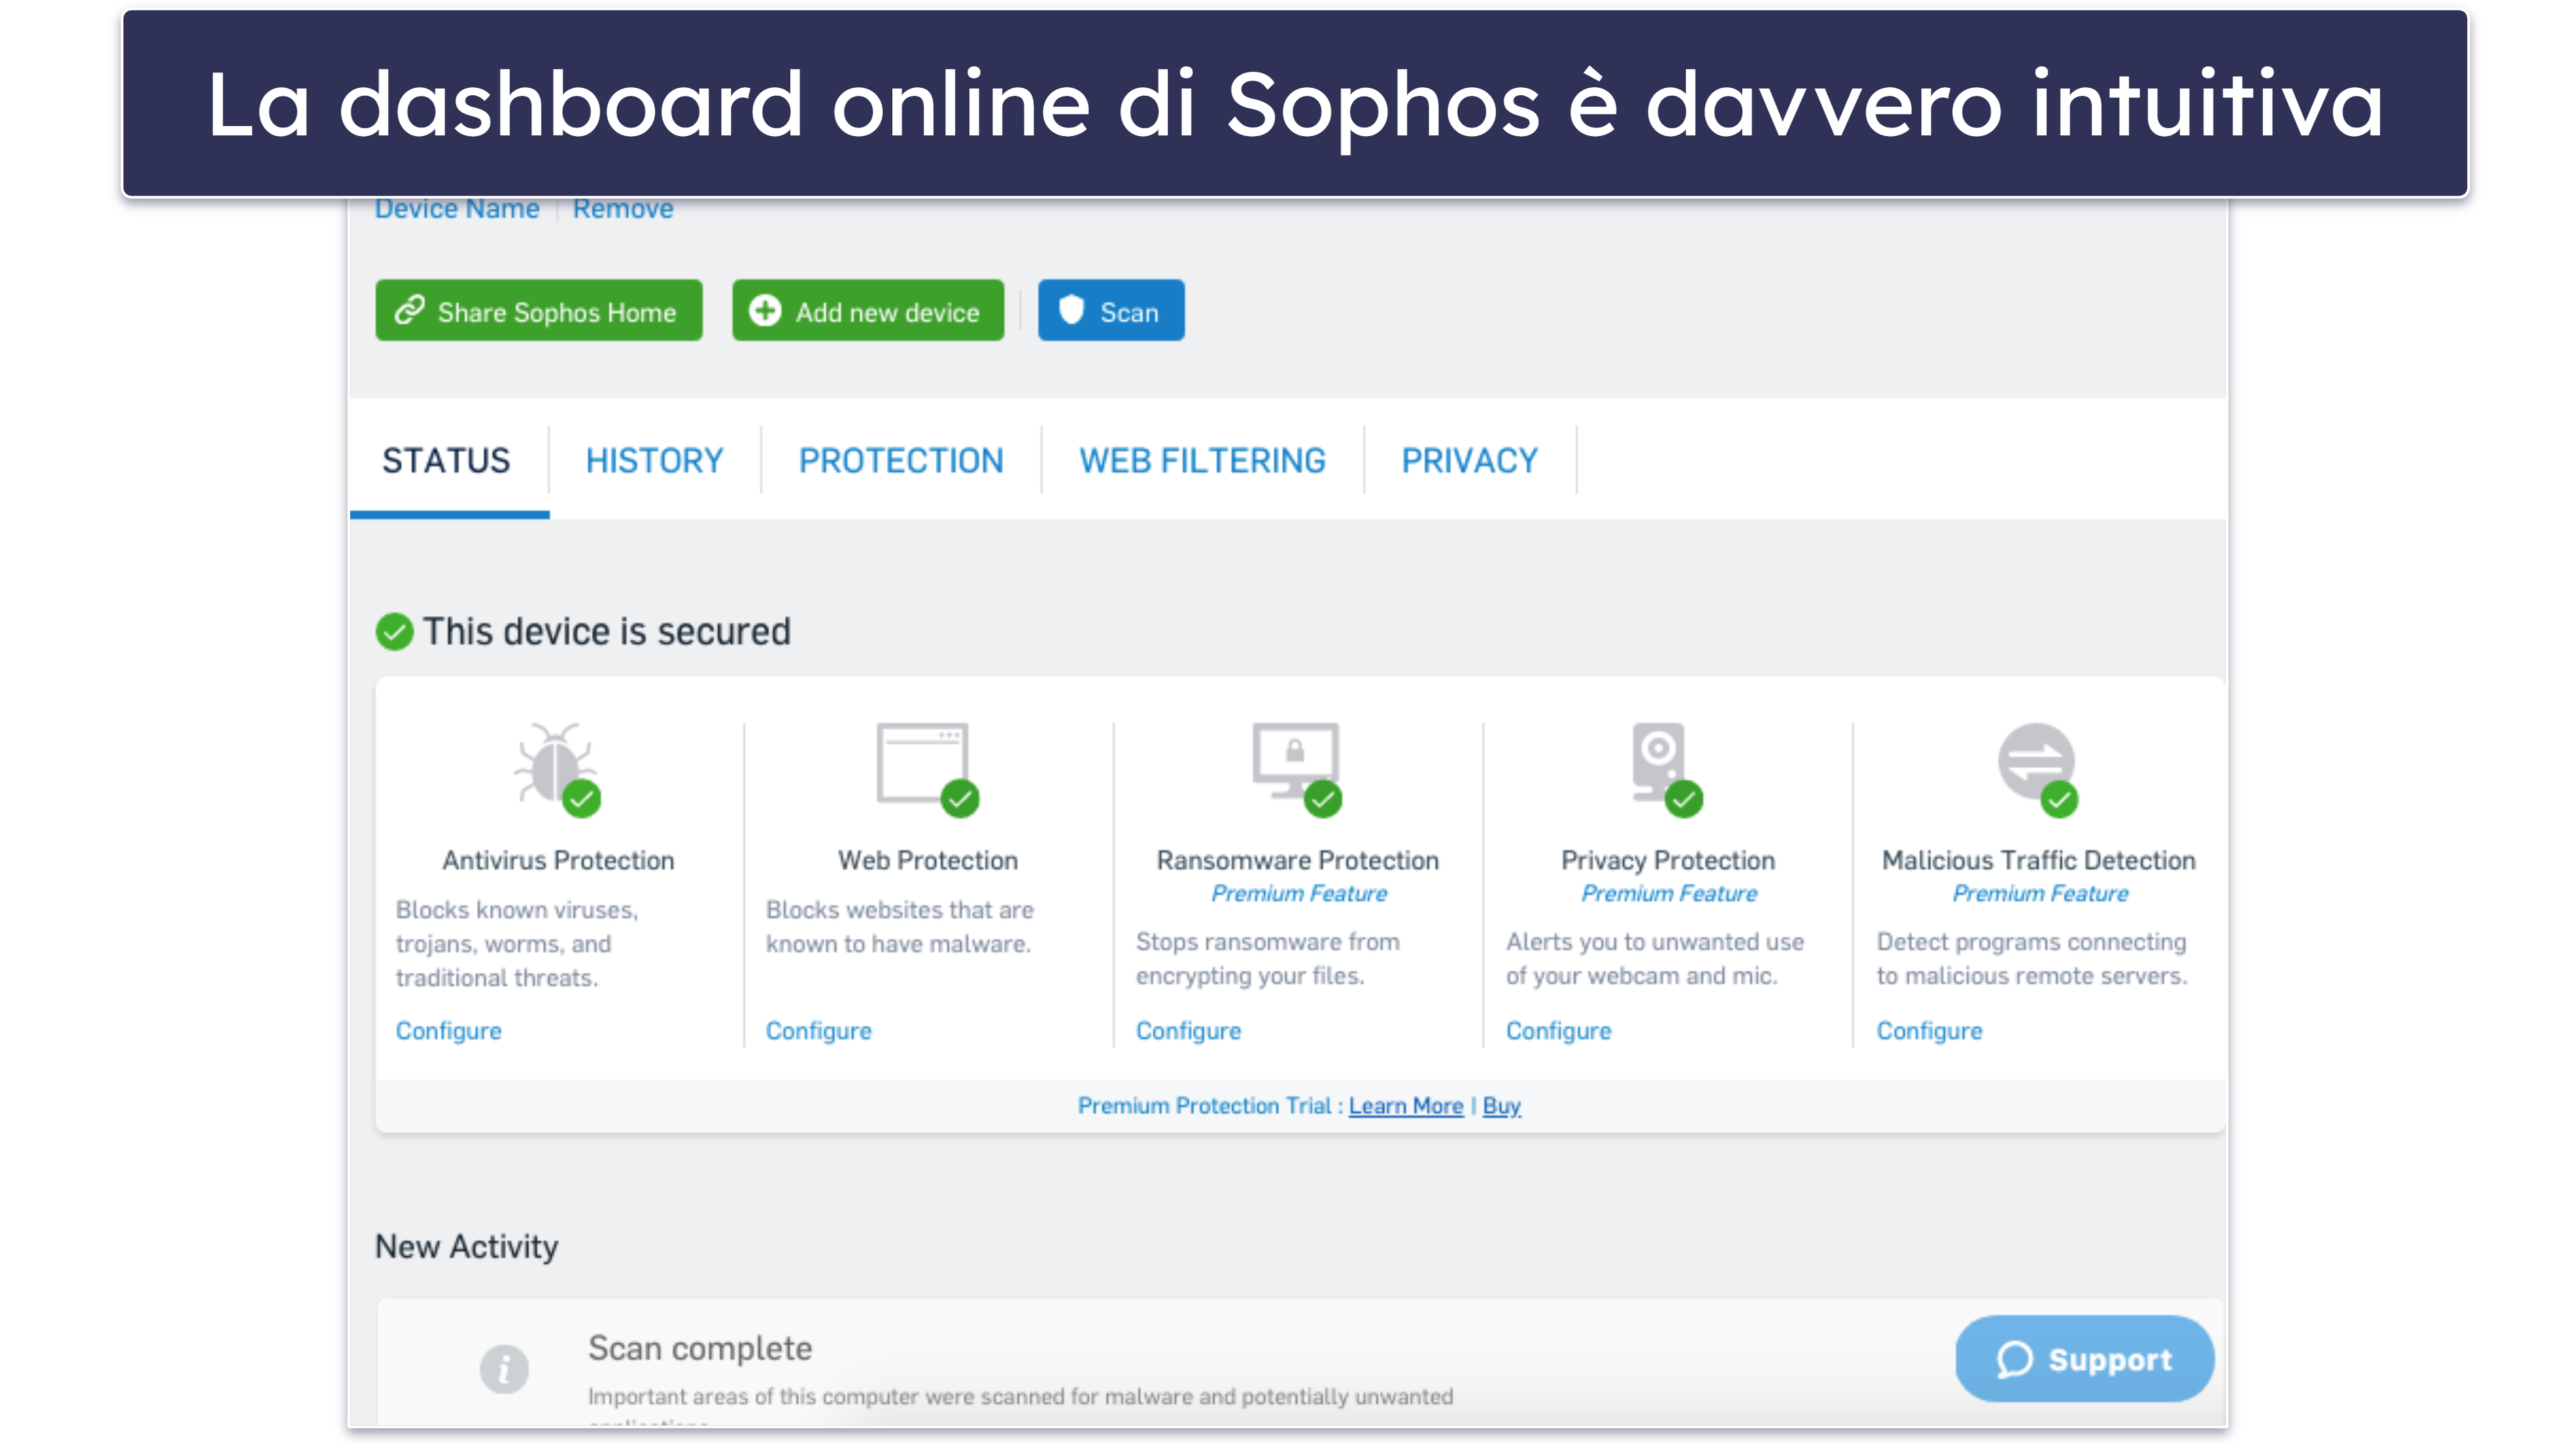The height and width of the screenshot is (1444, 2576).
Task: Open the WEB FILTERING tab
Action: [1201, 461]
